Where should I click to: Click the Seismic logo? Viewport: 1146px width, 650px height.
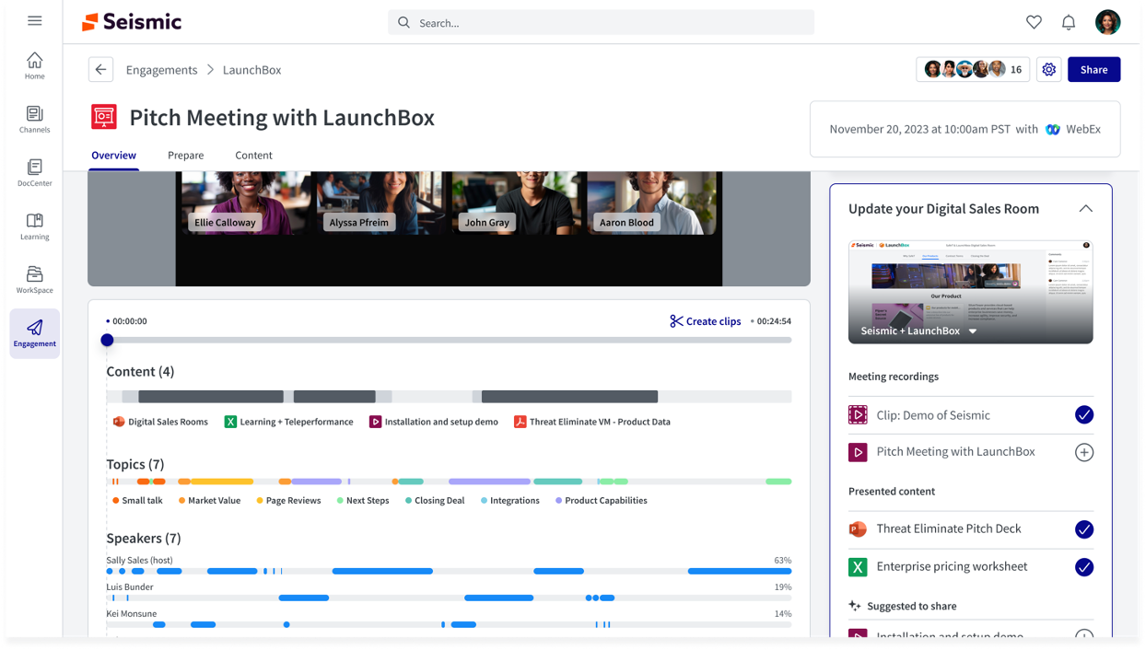[132, 22]
